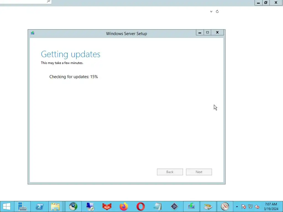Image resolution: width=283 pixels, height=212 pixels.
Task: Launch Opera browser from the taskbar
Action: (x=141, y=206)
